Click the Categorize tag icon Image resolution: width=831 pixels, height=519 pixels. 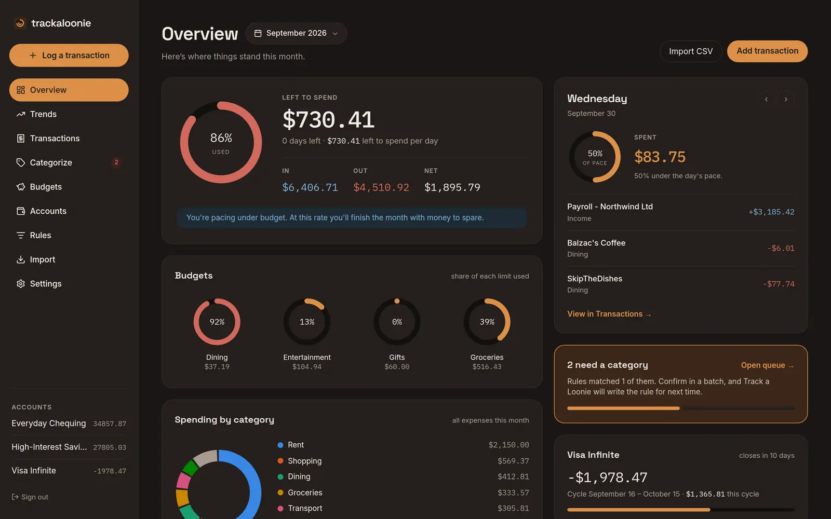pyautogui.click(x=21, y=162)
